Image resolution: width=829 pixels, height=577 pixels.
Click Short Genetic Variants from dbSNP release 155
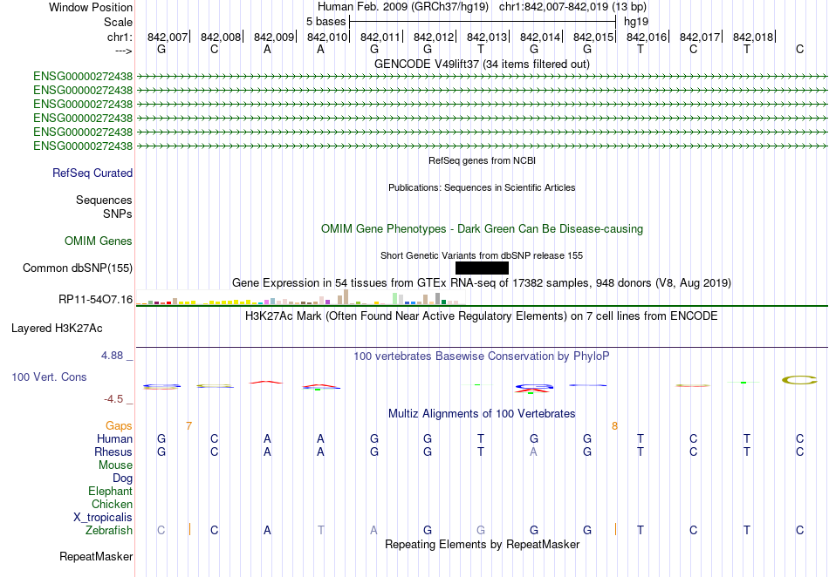click(x=482, y=255)
